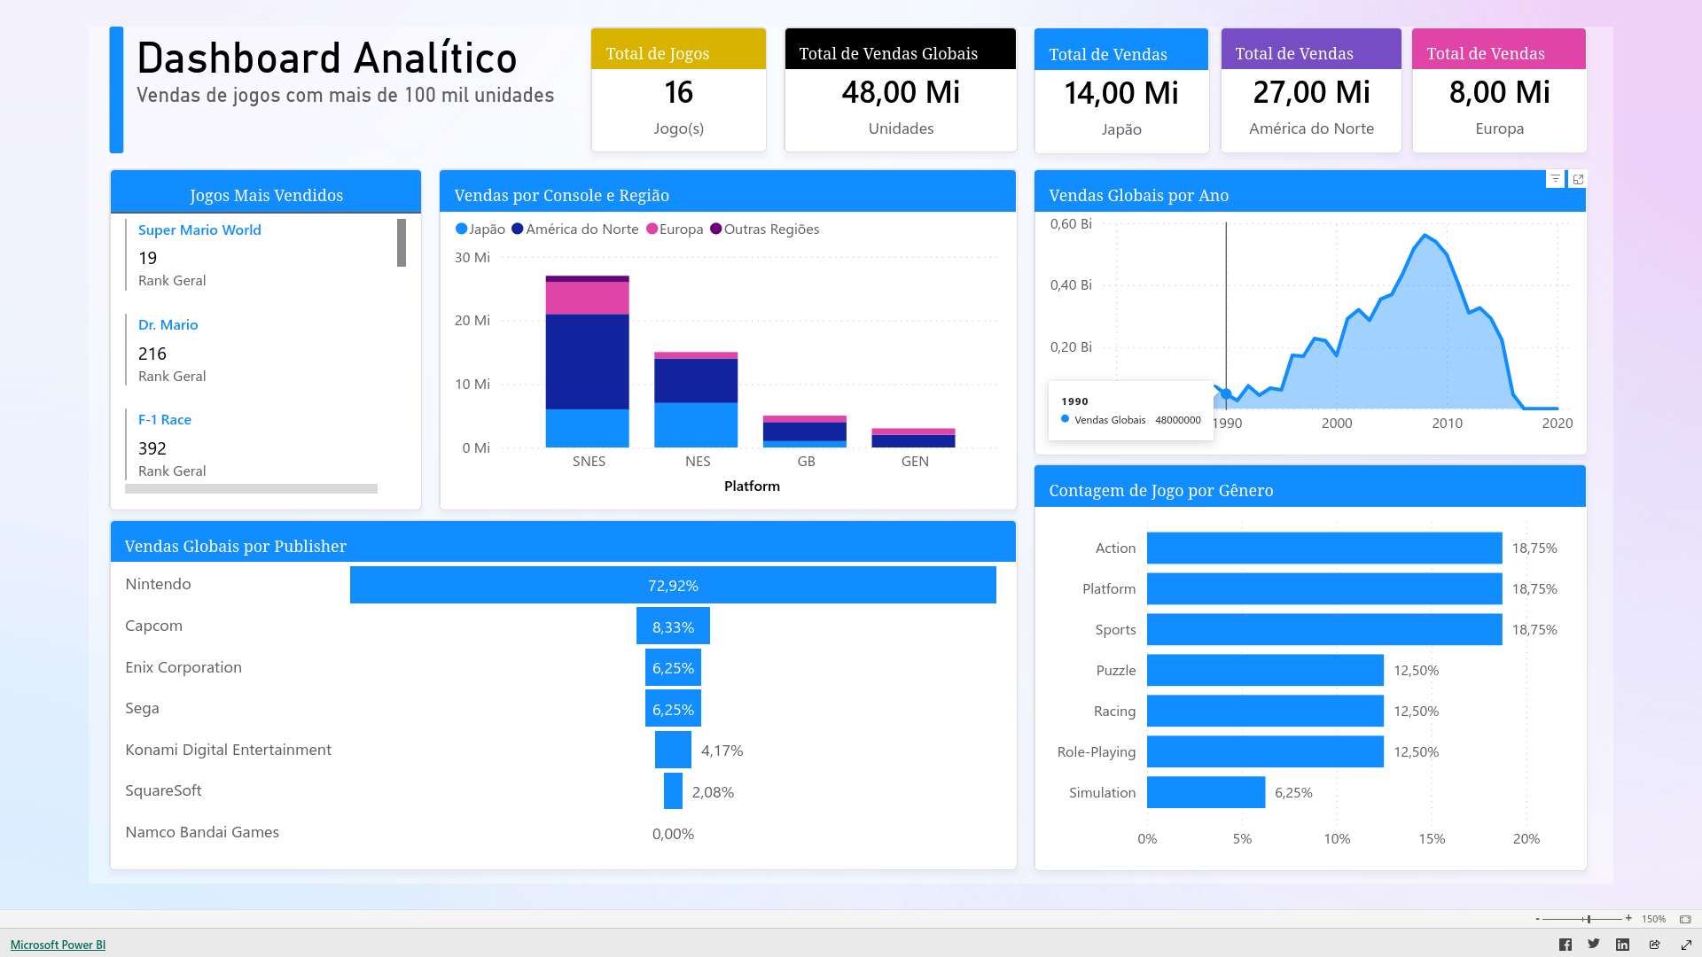Share the report on Twitter

1594,945
